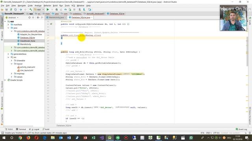Click the Make Project hammer icon
The width and height of the screenshot is (252, 141).
tap(31, 9)
